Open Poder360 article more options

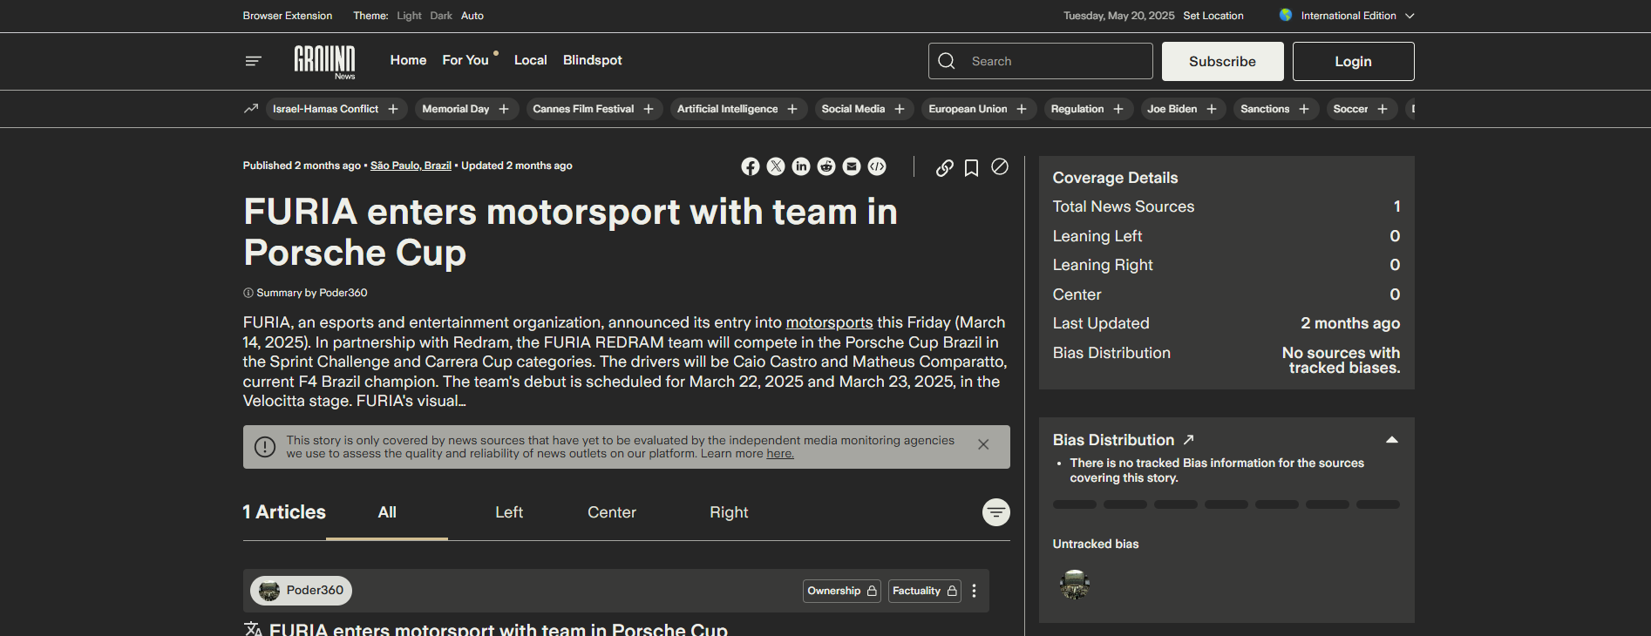point(975,591)
